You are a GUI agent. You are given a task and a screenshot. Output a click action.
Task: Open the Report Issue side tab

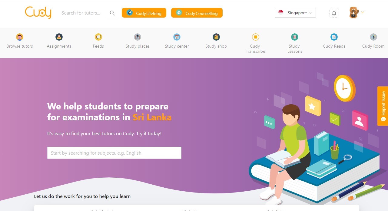pyautogui.click(x=383, y=106)
